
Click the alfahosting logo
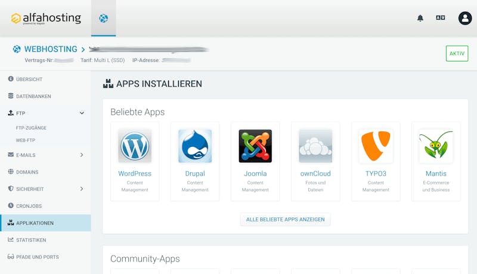(x=46, y=19)
